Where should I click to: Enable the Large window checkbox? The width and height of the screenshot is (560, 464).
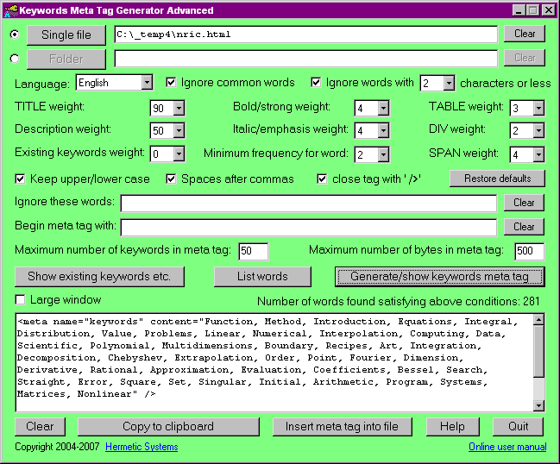[21, 300]
